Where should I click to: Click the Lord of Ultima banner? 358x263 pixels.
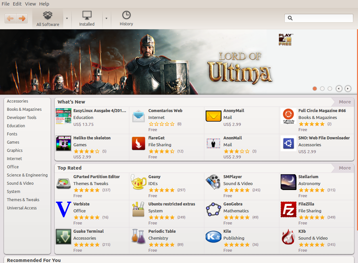coord(178,62)
